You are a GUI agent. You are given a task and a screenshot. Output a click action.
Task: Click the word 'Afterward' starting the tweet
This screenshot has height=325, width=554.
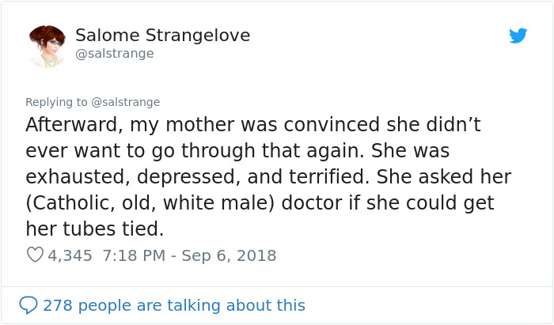pos(71,125)
